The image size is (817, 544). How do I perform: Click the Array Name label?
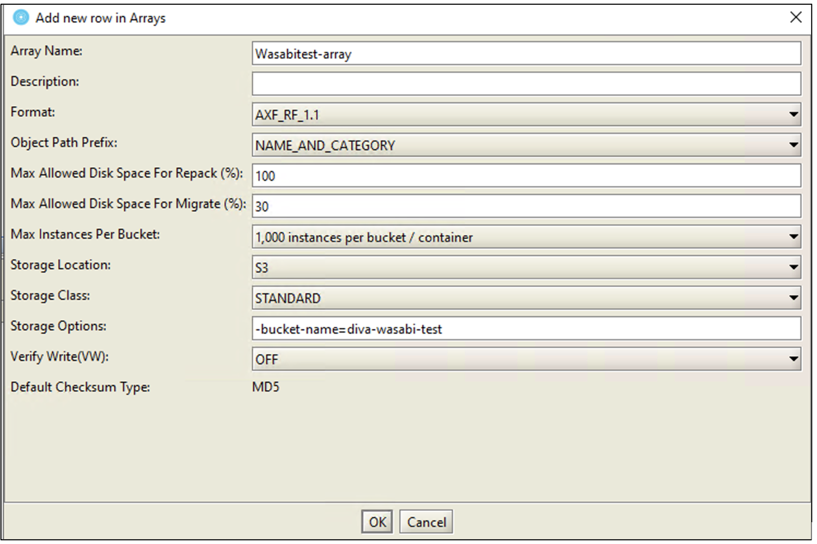46,51
